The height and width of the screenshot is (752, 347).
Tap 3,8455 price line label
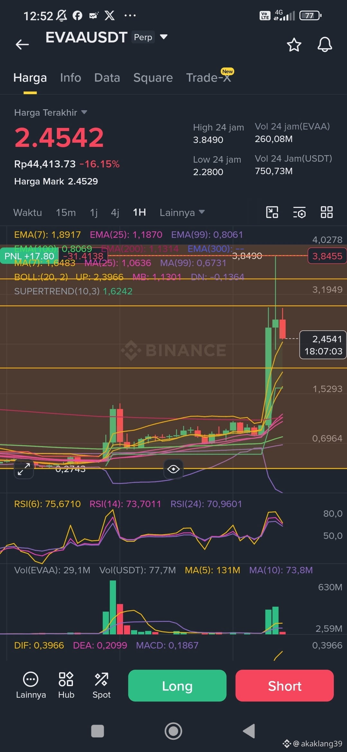[327, 256]
